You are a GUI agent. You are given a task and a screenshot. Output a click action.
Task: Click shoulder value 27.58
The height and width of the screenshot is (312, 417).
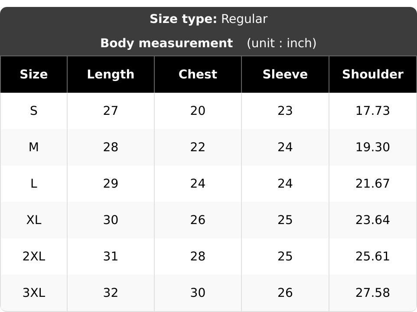point(373,292)
